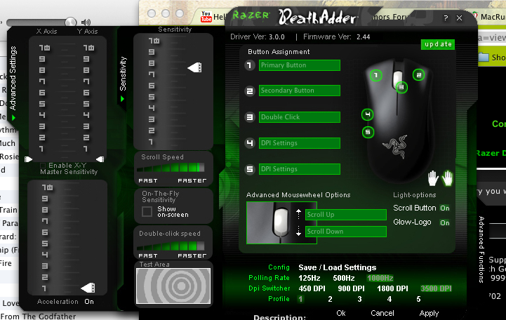Screen dimensions: 506x320
Task: Open the Secondary Button assignment dropdown
Action: click(x=300, y=91)
